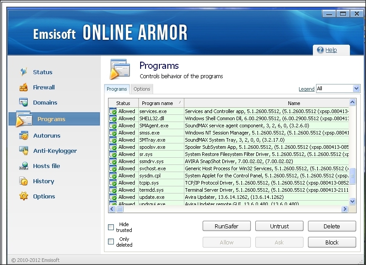Click the Firewall brick wall icon

pyautogui.click(x=24, y=87)
